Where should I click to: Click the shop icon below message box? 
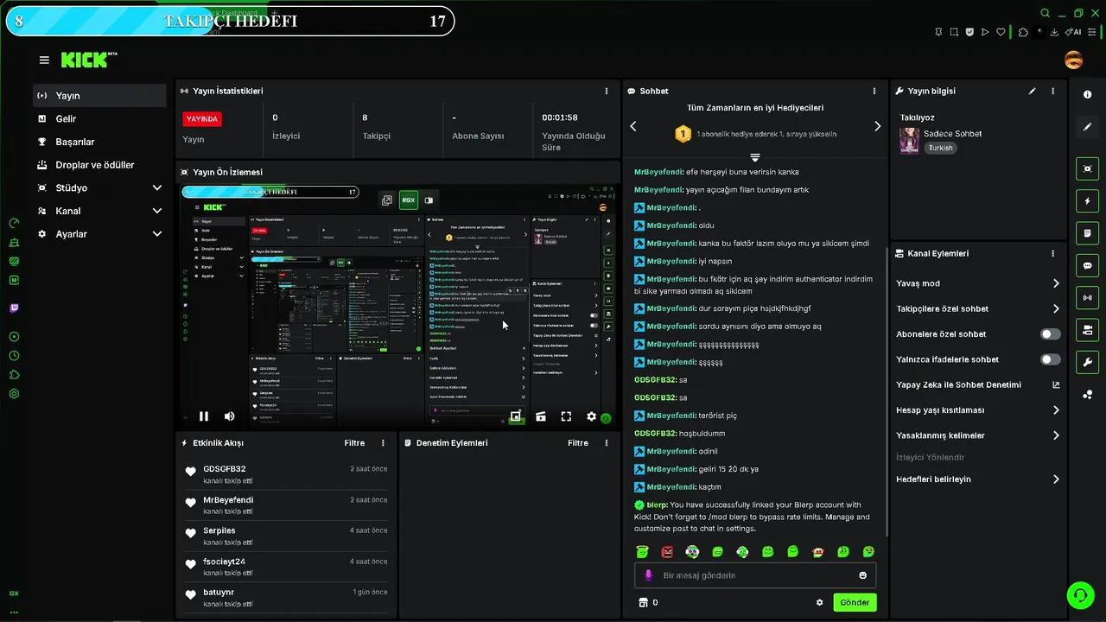point(642,602)
